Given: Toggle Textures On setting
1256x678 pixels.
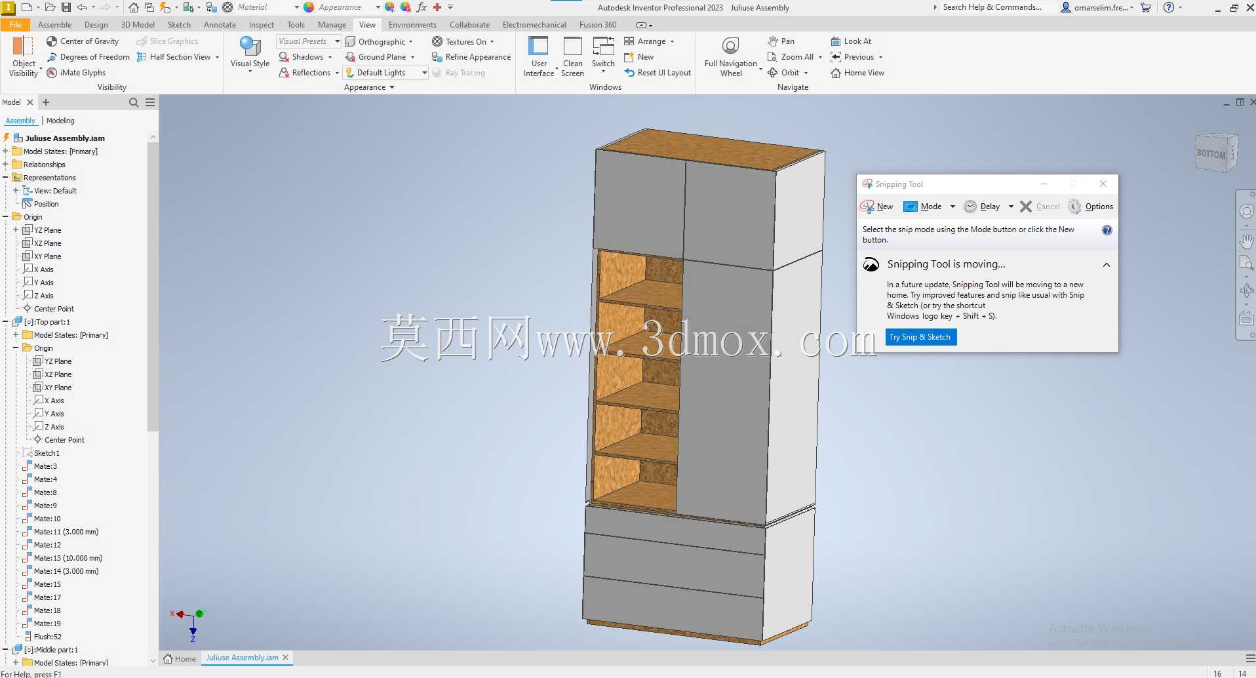Looking at the screenshot, I should 462,41.
